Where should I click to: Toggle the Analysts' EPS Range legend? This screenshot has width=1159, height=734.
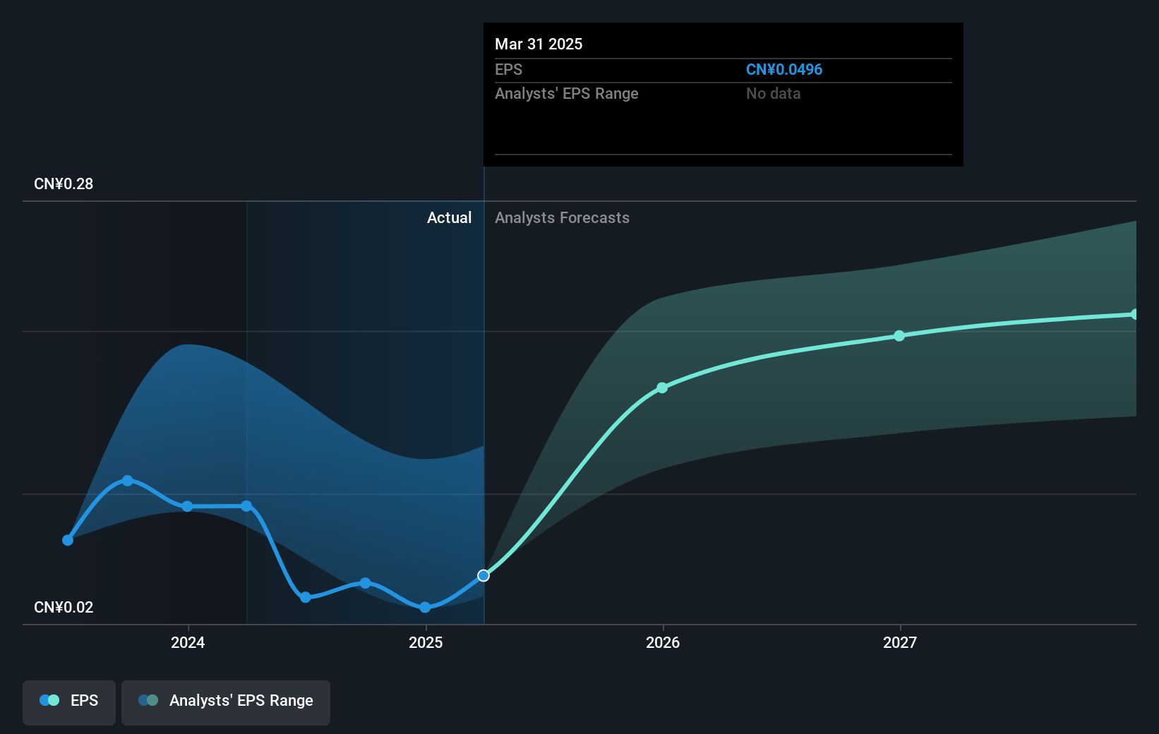(226, 702)
